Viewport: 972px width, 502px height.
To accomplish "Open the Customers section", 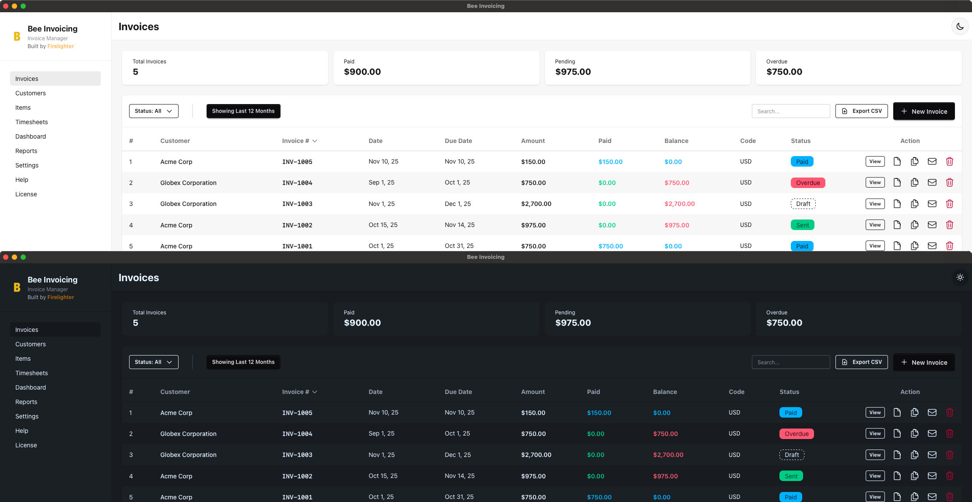I will click(x=30, y=93).
